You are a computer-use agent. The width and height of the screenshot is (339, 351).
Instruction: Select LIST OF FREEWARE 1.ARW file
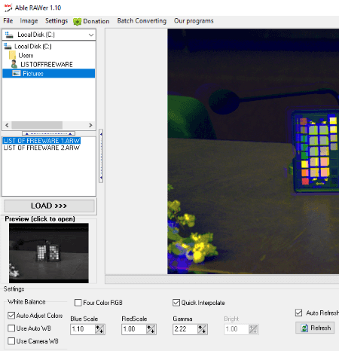(41, 141)
